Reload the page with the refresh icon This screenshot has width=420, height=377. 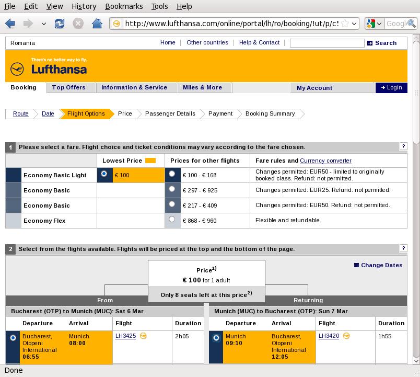point(60,24)
